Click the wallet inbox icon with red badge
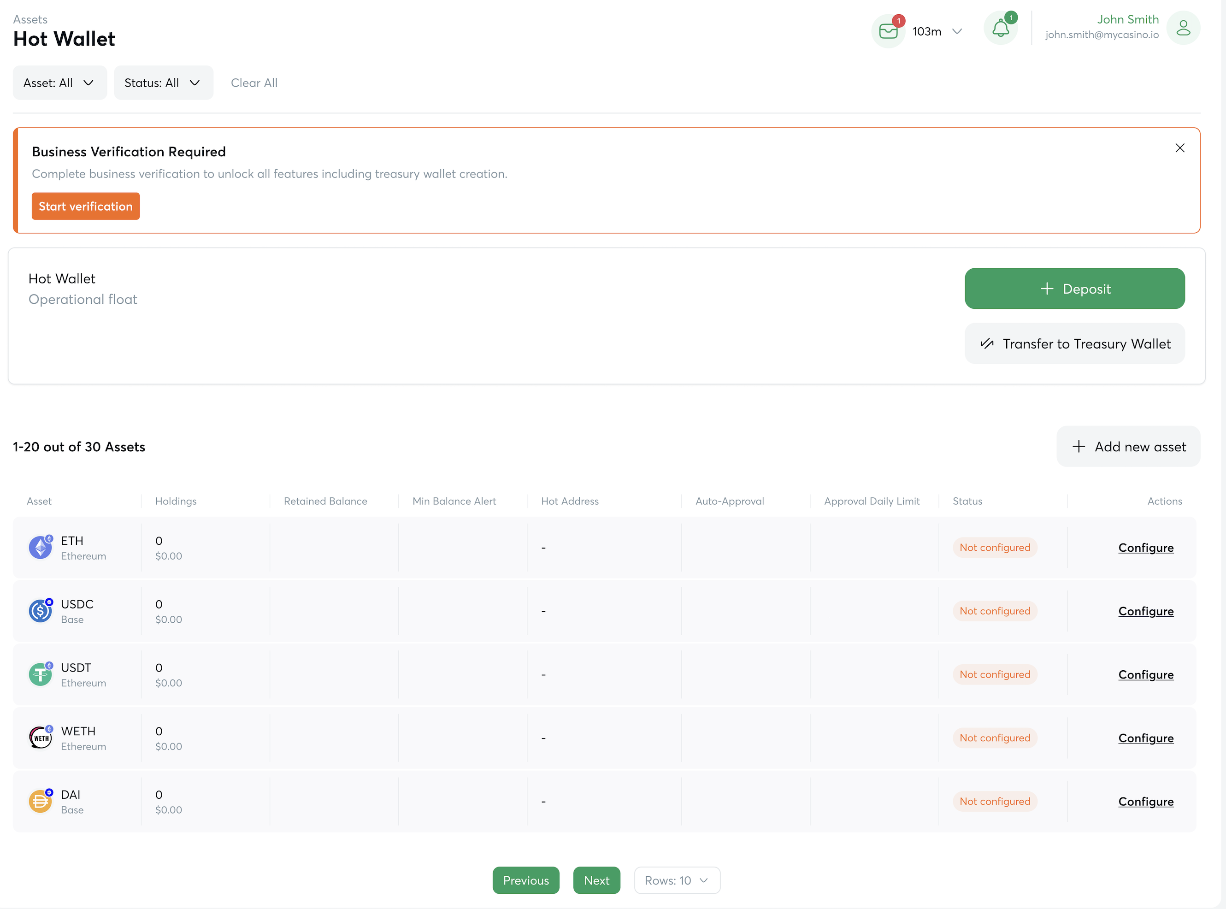The width and height of the screenshot is (1226, 909). (x=888, y=31)
